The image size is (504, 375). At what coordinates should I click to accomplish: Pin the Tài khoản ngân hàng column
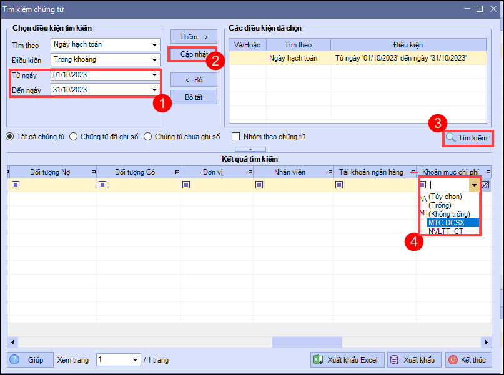coord(412,172)
